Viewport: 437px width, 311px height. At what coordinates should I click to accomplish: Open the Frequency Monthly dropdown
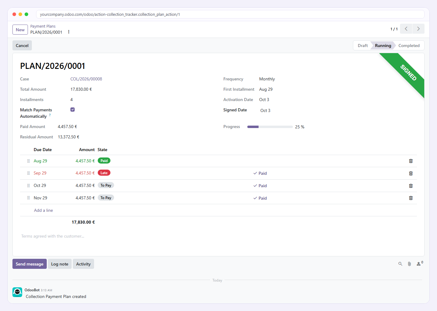pyautogui.click(x=267, y=79)
